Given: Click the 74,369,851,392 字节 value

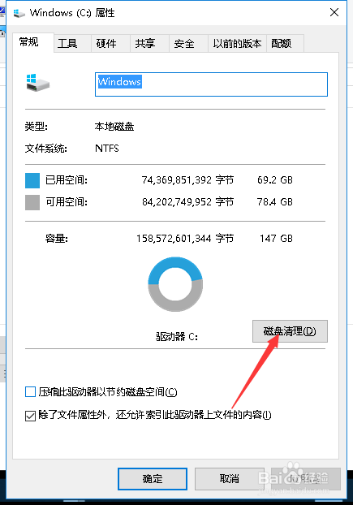Looking at the screenshot, I should click(187, 179).
